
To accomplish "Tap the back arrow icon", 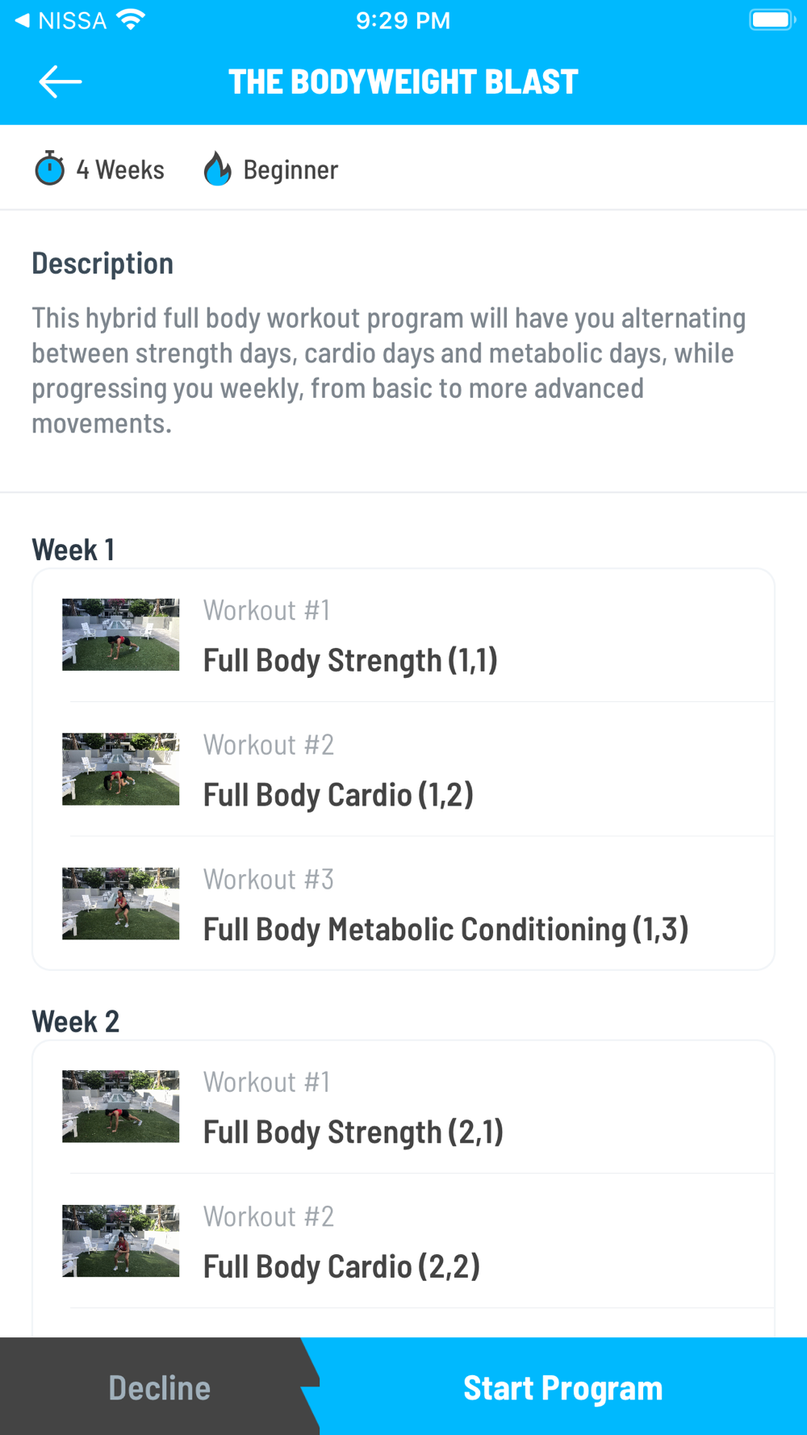I will pos(61,82).
